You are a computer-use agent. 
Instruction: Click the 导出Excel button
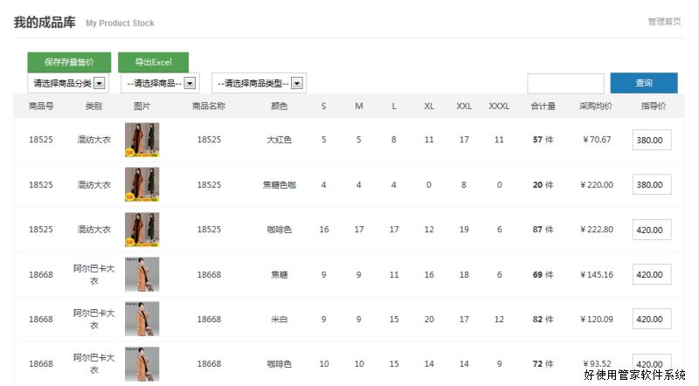pyautogui.click(x=153, y=63)
